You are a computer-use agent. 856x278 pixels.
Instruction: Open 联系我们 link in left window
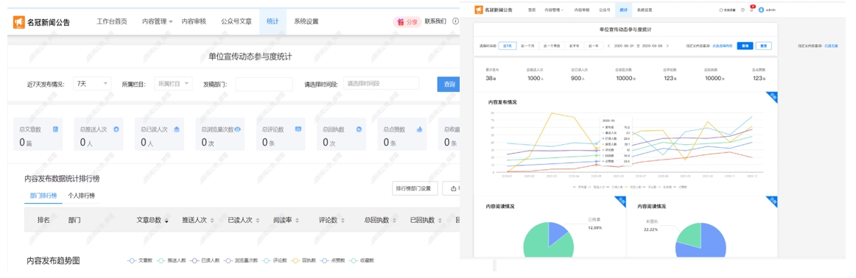point(435,22)
